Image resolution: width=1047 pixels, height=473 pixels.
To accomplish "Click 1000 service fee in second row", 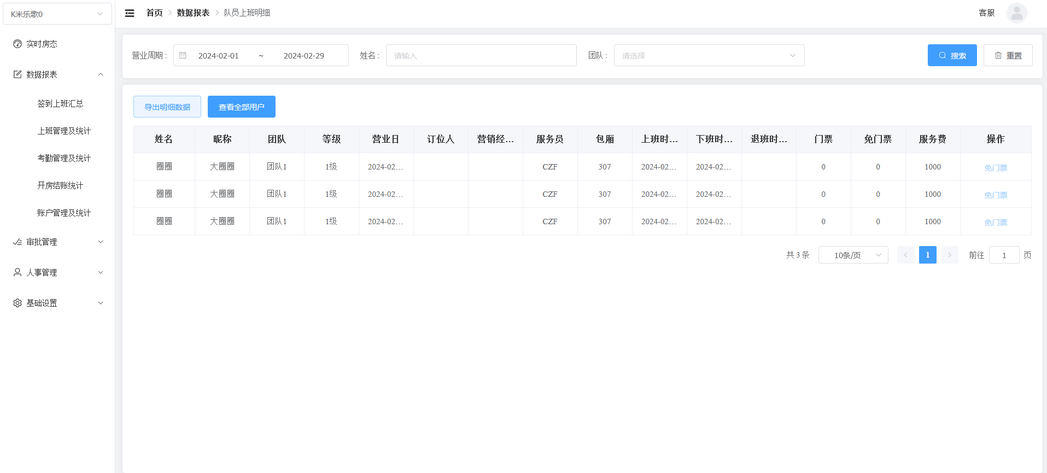I will 933,194.
